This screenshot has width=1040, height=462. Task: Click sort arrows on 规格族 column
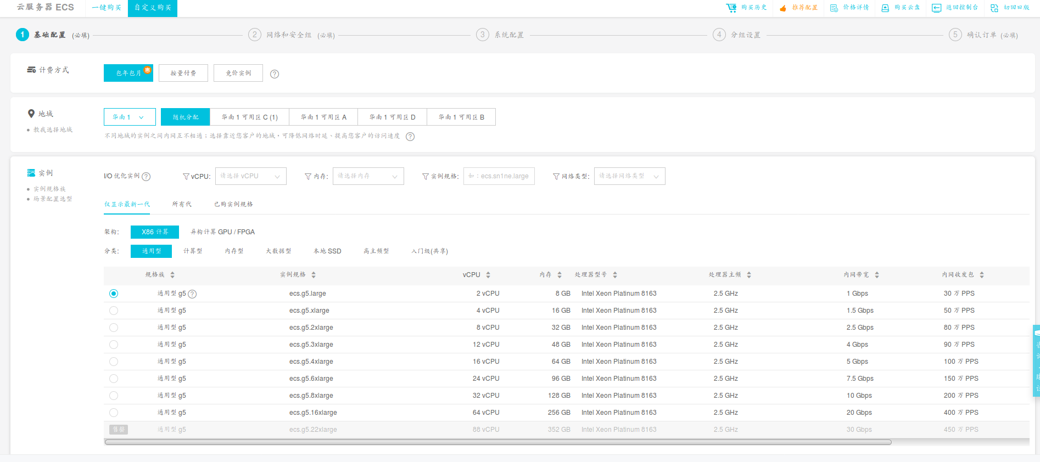click(x=172, y=275)
